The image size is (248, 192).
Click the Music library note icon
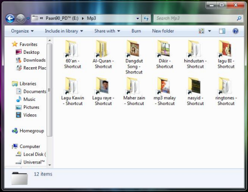pos(19,99)
